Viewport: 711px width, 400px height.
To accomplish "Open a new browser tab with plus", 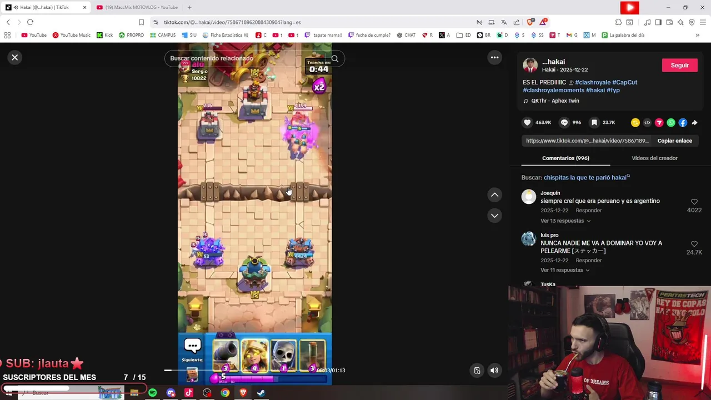I will pyautogui.click(x=189, y=7).
